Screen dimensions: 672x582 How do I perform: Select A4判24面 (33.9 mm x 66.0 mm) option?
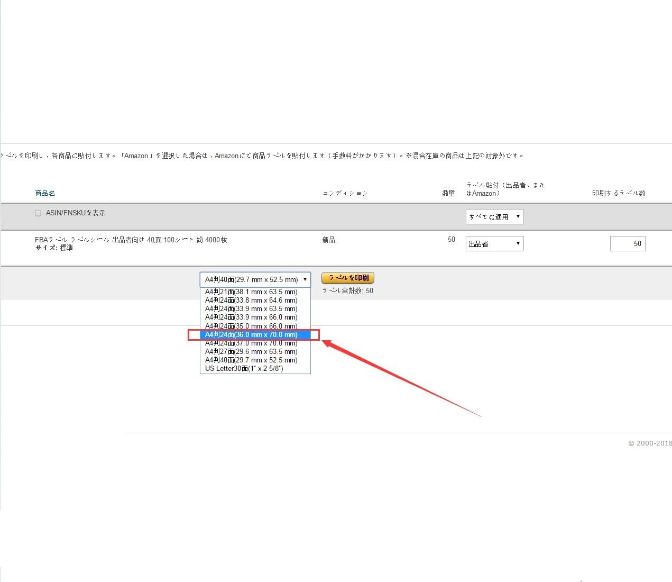click(x=251, y=317)
